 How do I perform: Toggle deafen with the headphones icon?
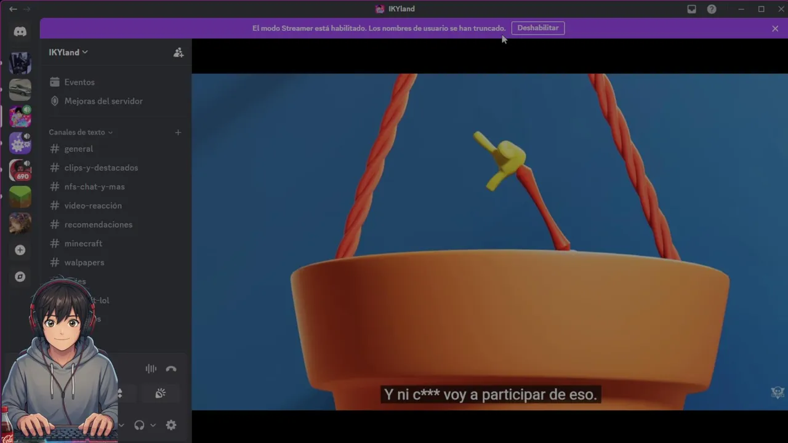tap(139, 425)
